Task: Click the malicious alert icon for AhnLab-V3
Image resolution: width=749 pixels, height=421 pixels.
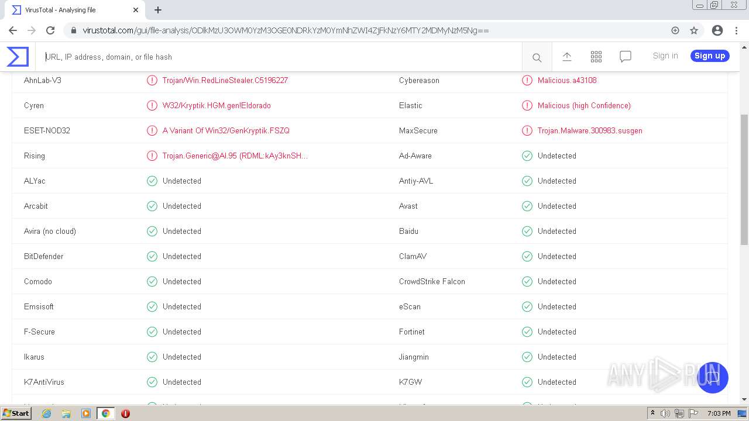Action: [x=152, y=80]
